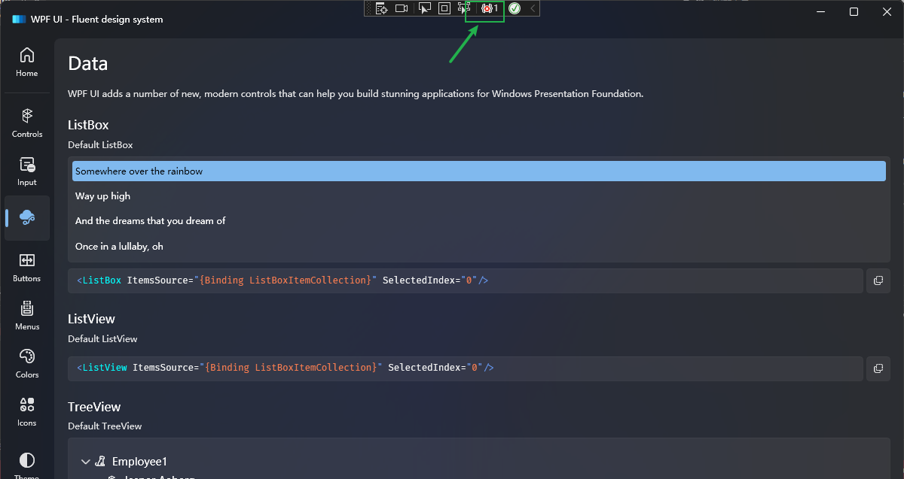Collapse the Employee1 tree node
Image resolution: width=904 pixels, height=479 pixels.
pos(84,461)
